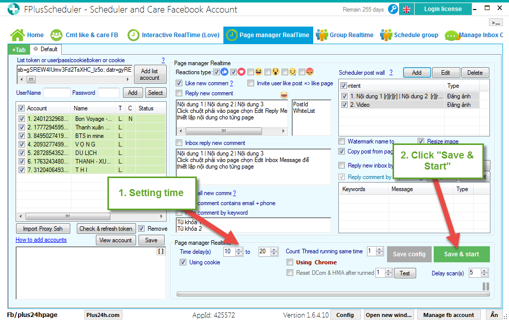Click the FPlusScheduler app logo
Screen dimensions: 509x321
pyautogui.click(x=14, y=9)
